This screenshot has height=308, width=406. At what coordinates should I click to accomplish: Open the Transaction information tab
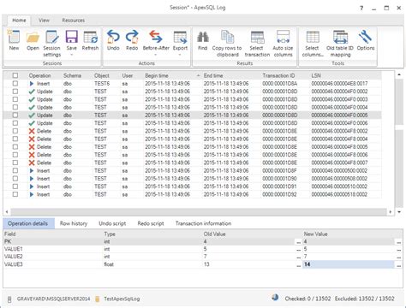coord(203,223)
